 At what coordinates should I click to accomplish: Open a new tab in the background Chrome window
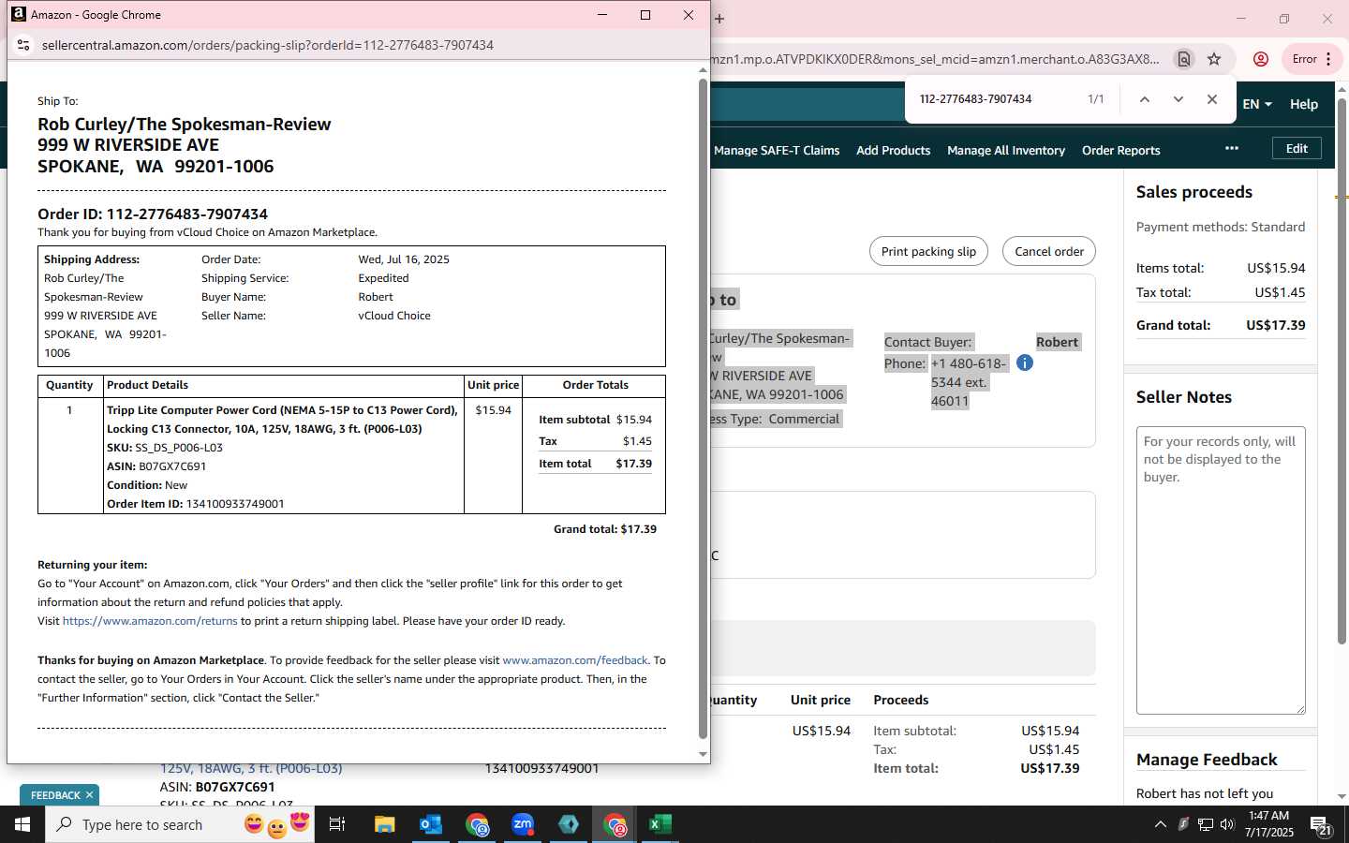coord(719,19)
